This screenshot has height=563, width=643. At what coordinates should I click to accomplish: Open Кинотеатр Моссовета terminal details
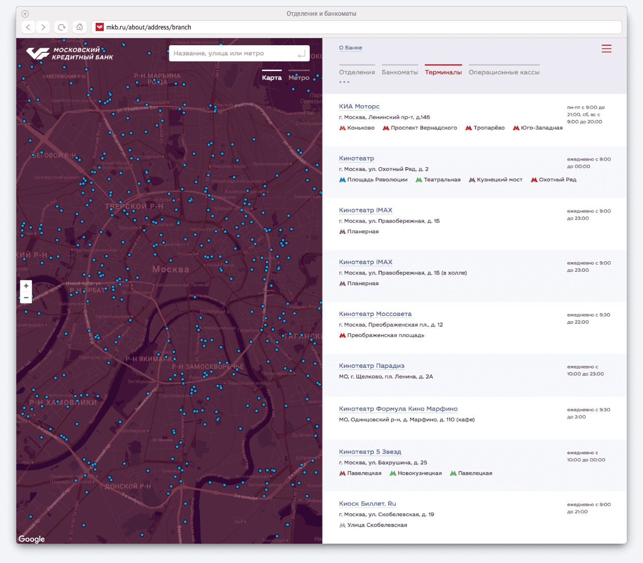click(375, 314)
